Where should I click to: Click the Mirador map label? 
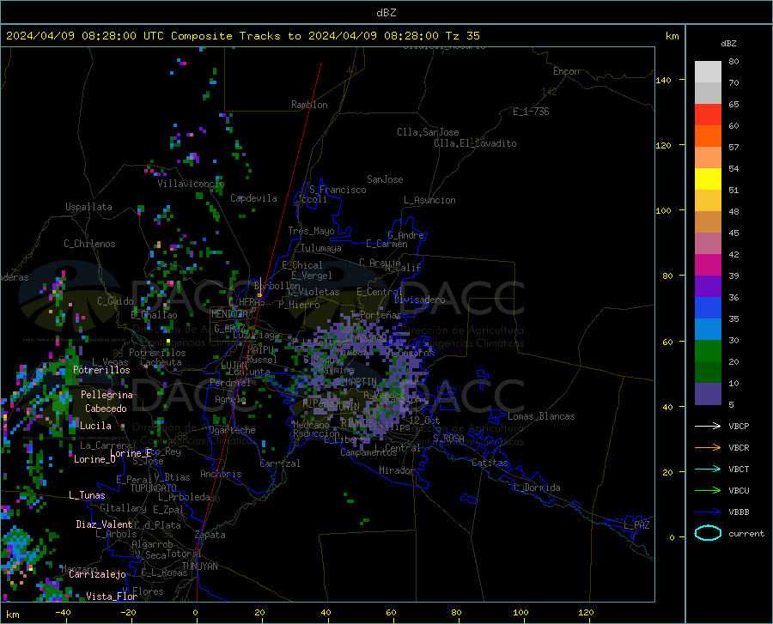(397, 470)
